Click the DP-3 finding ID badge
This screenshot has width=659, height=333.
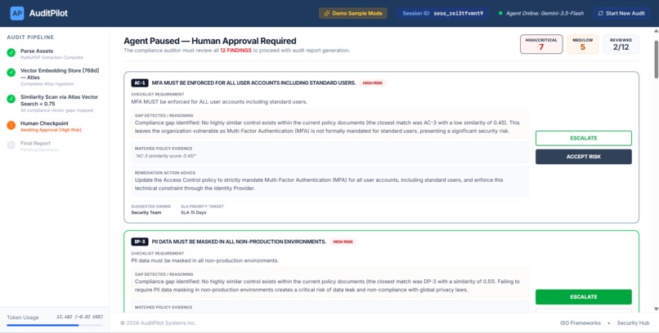coord(140,242)
